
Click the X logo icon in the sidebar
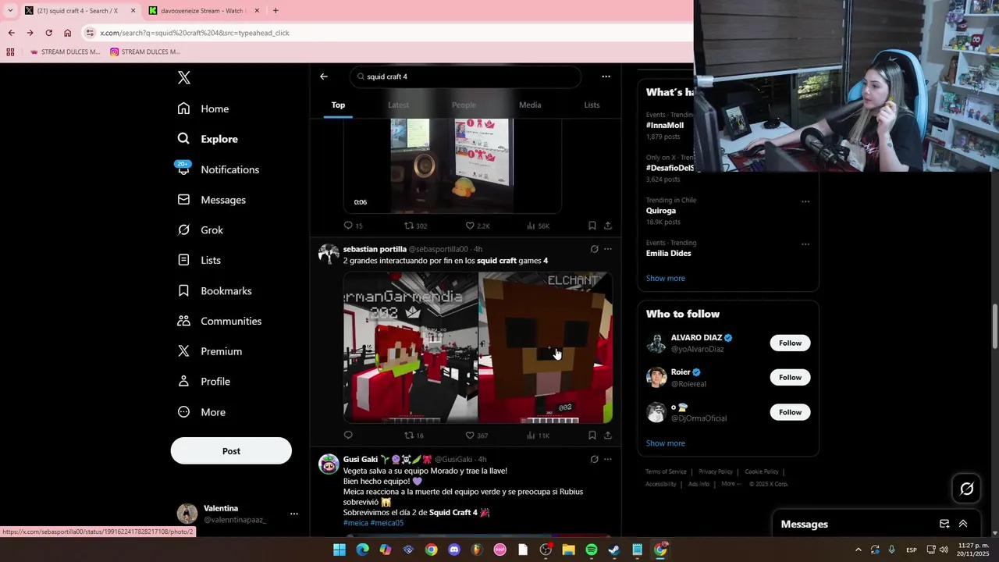pyautogui.click(x=183, y=77)
